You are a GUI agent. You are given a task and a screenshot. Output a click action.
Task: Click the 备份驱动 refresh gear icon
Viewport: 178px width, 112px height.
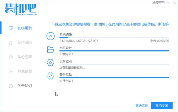click(50, 76)
